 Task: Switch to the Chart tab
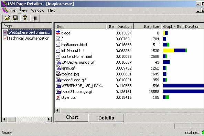(x=72, y=117)
